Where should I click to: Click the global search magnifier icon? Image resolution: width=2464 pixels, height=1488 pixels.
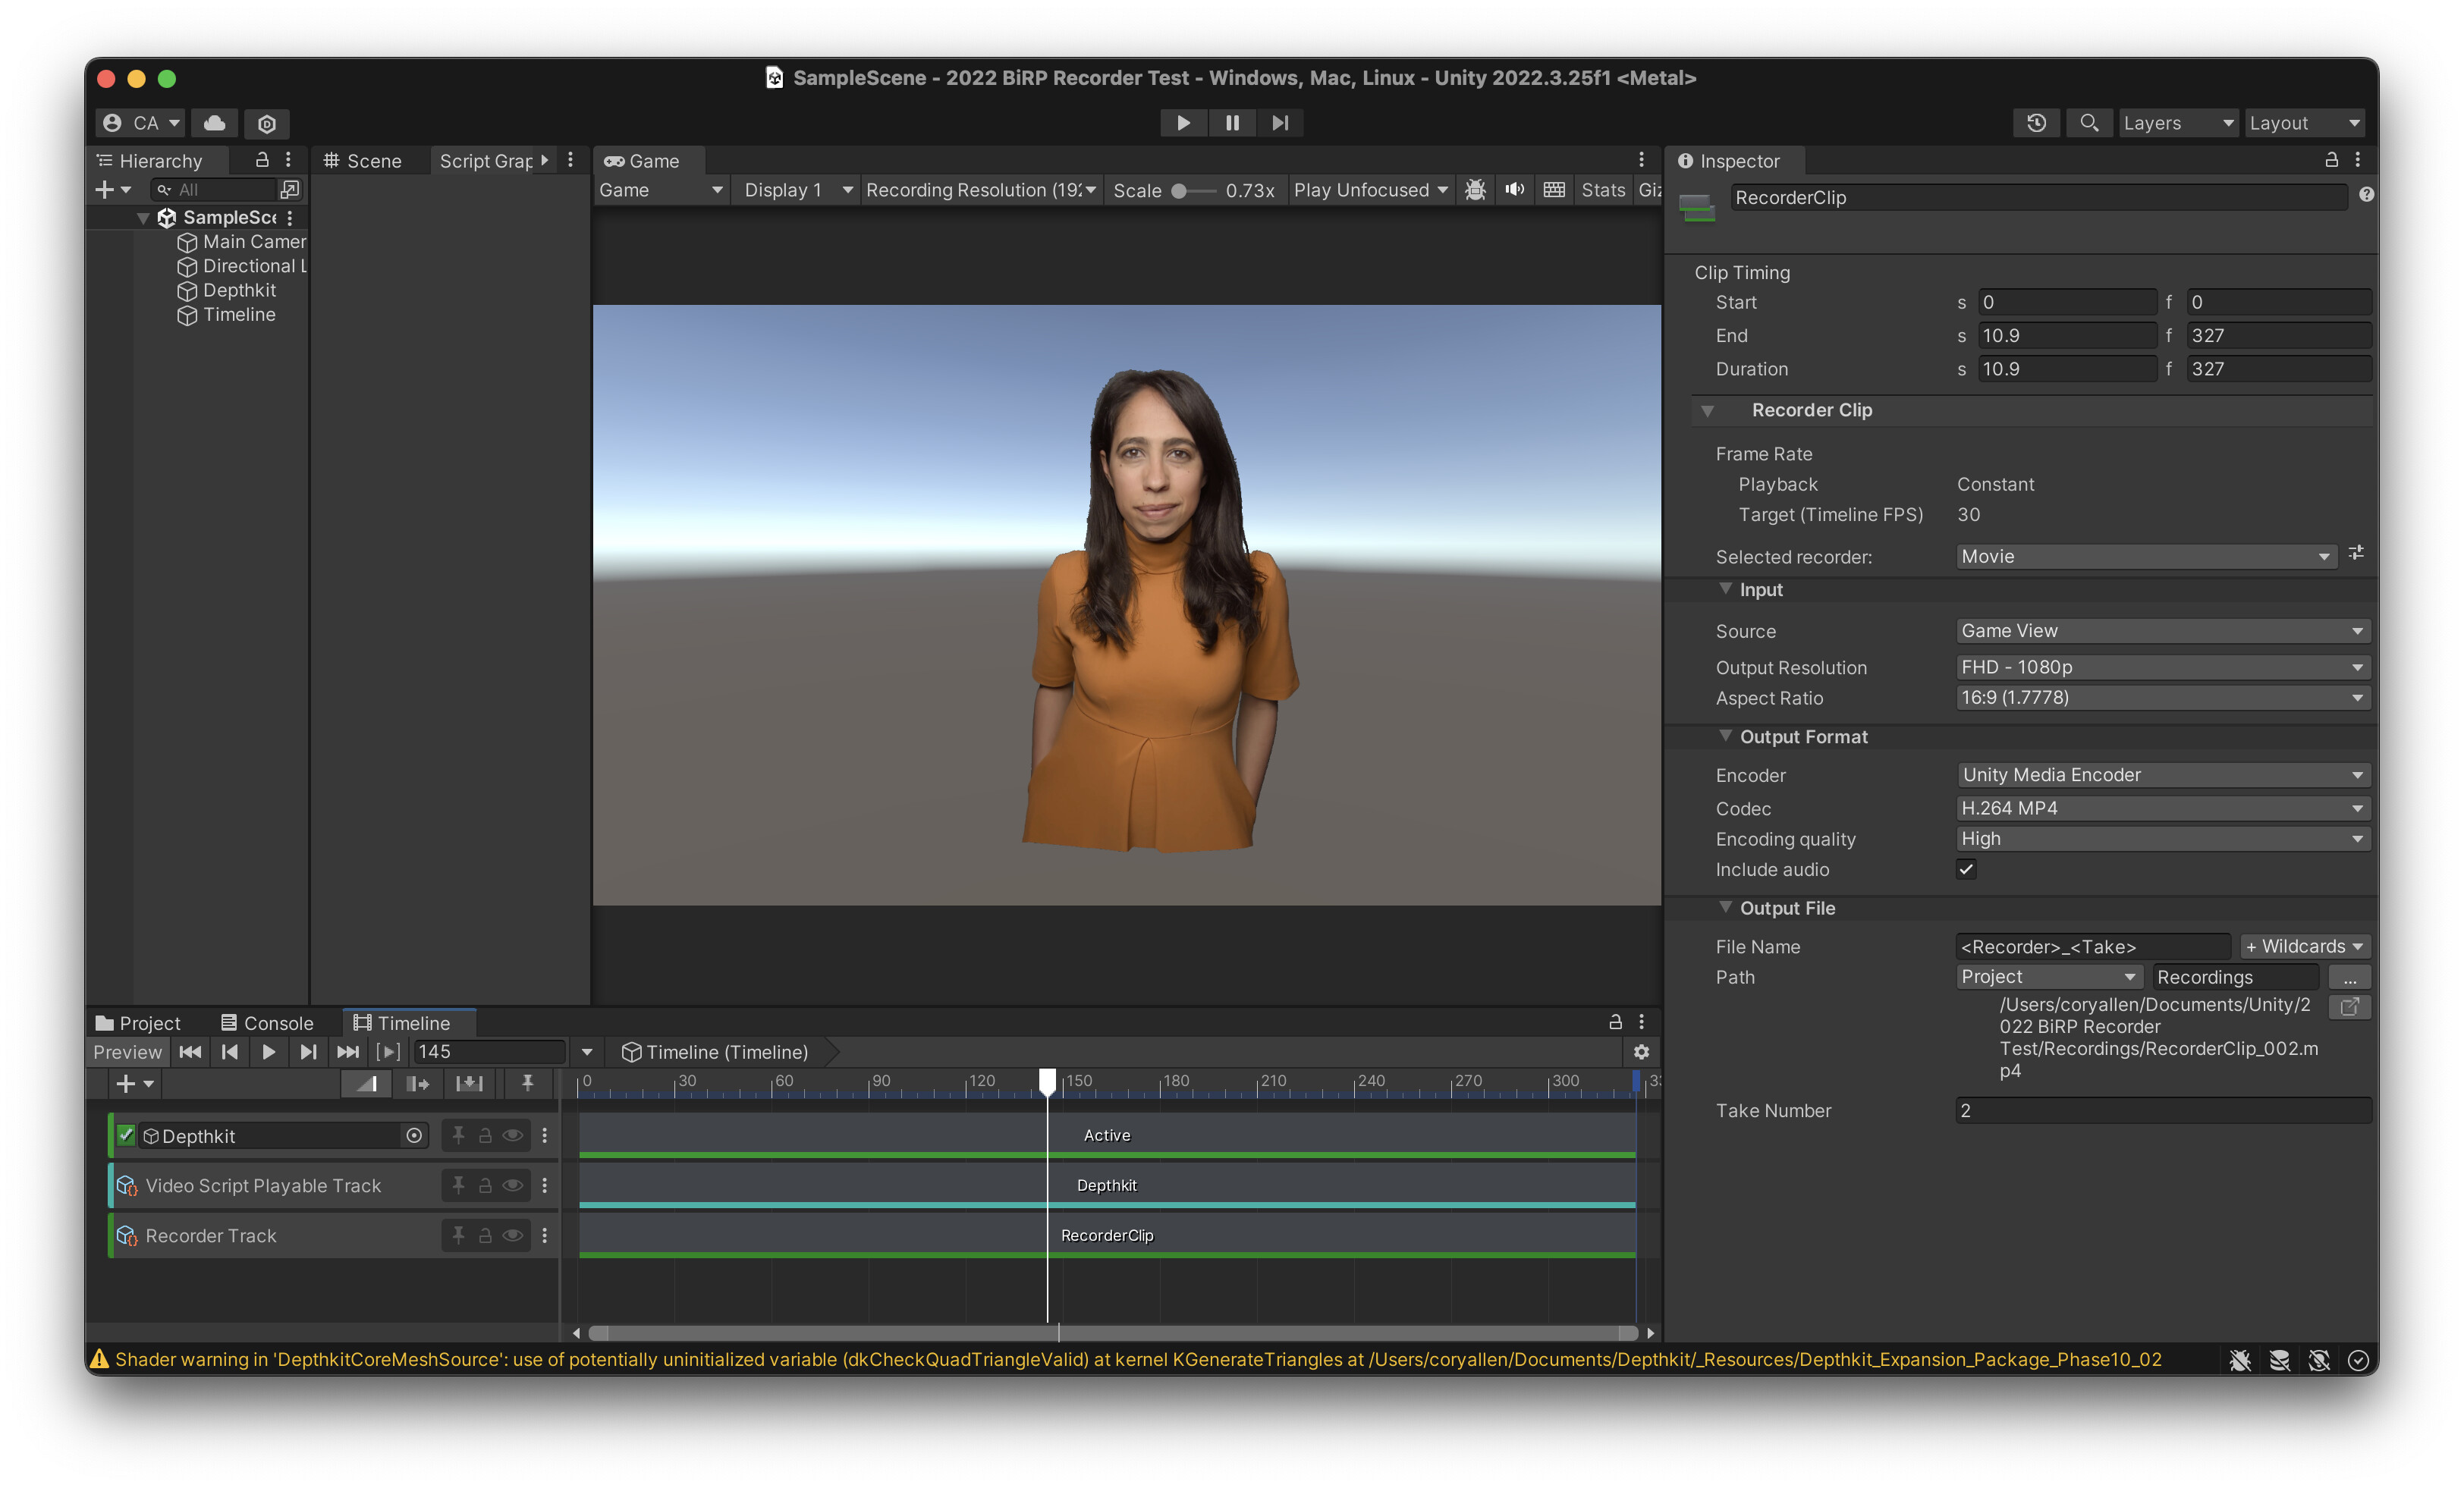tap(2089, 123)
